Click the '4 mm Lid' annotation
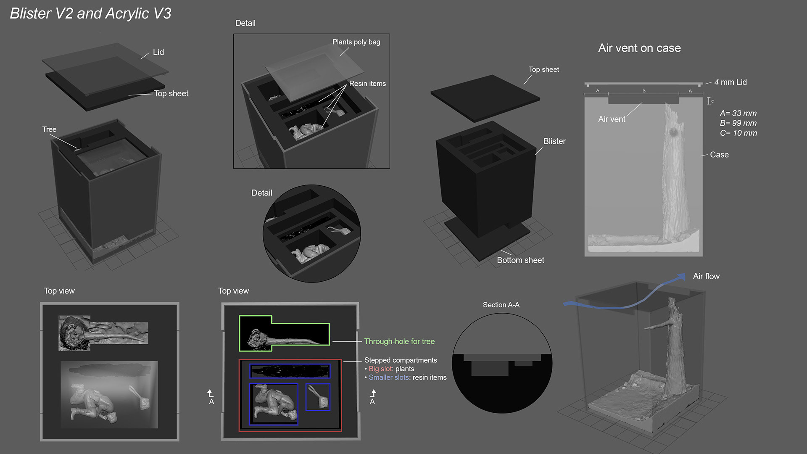This screenshot has width=807, height=454. (730, 82)
